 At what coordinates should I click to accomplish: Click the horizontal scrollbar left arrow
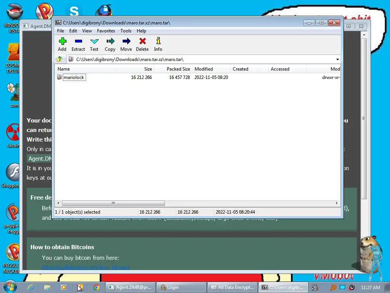pyautogui.click(x=58, y=203)
